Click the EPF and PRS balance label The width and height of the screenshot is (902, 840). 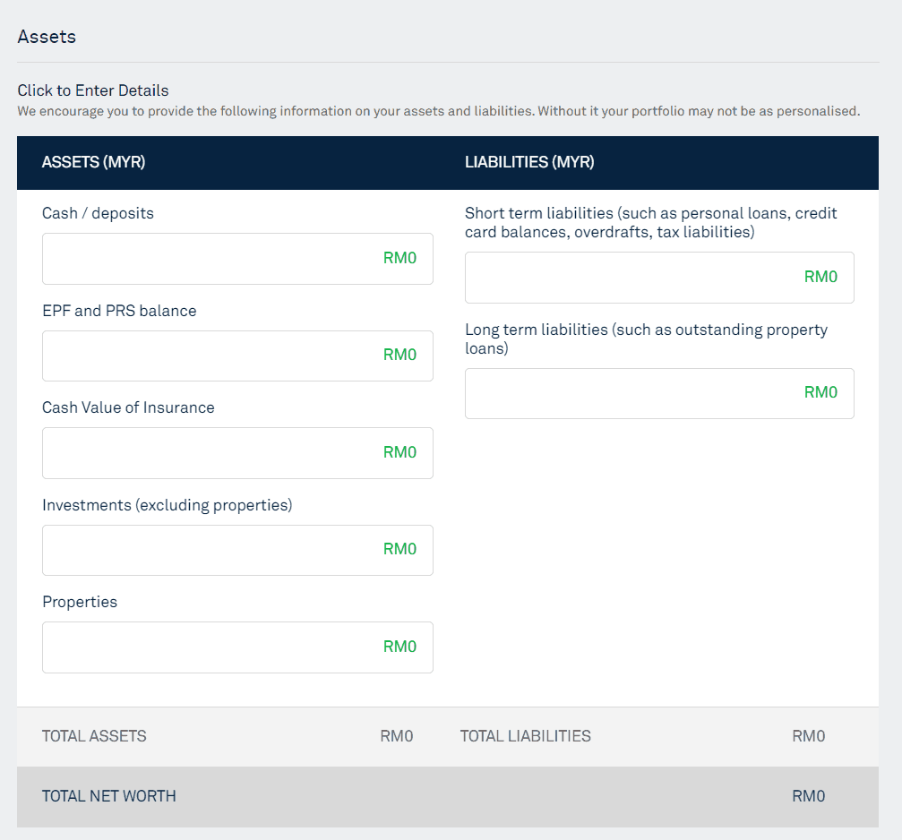click(119, 311)
